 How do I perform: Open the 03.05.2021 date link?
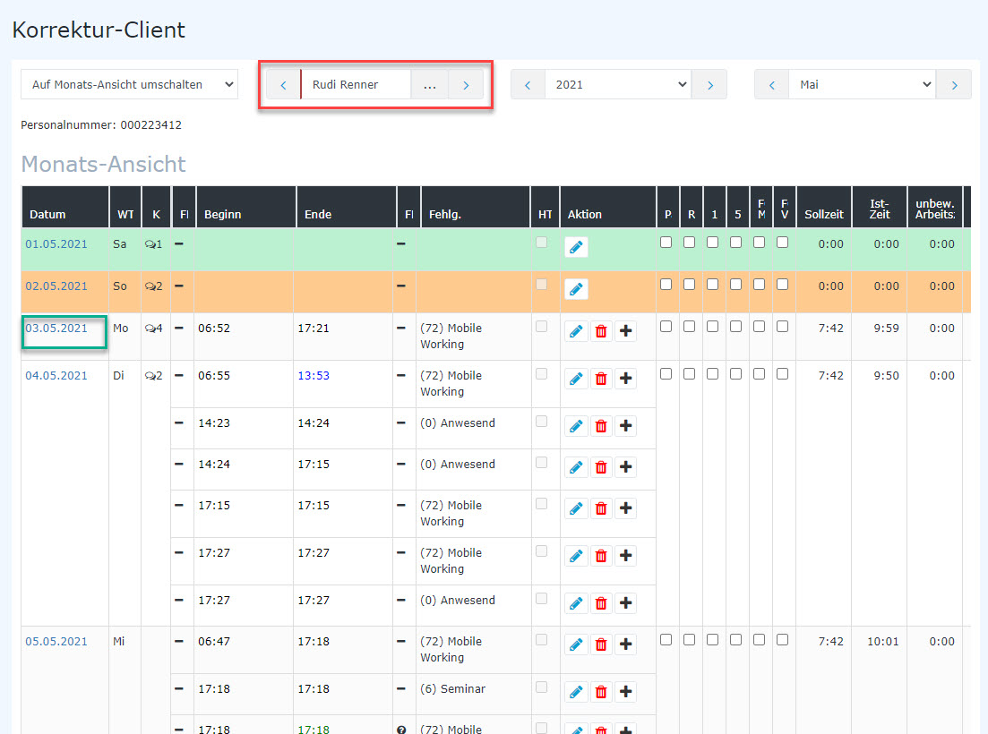pos(56,328)
